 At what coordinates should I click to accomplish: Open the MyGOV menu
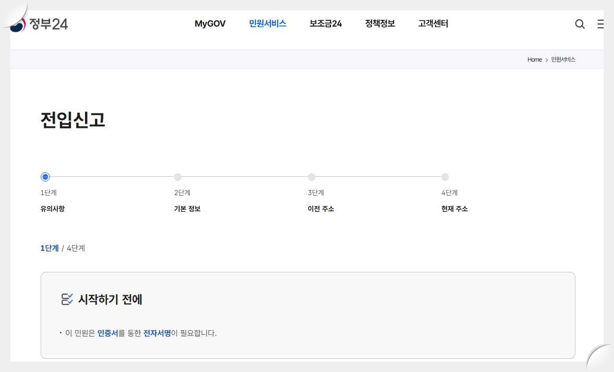point(210,23)
